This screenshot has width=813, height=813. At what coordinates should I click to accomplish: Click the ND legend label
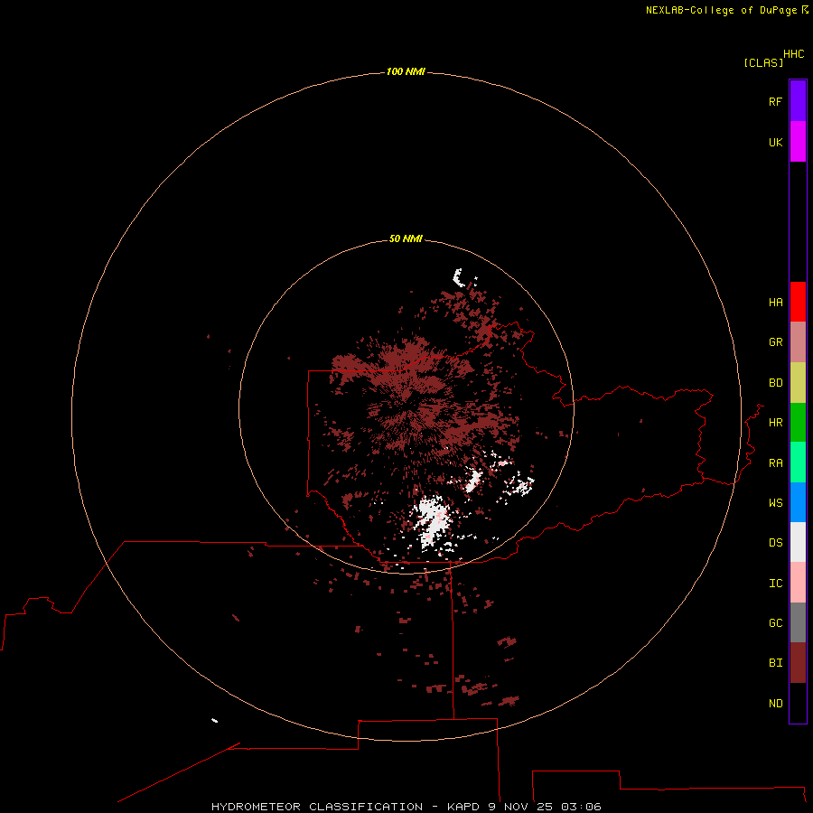point(775,704)
